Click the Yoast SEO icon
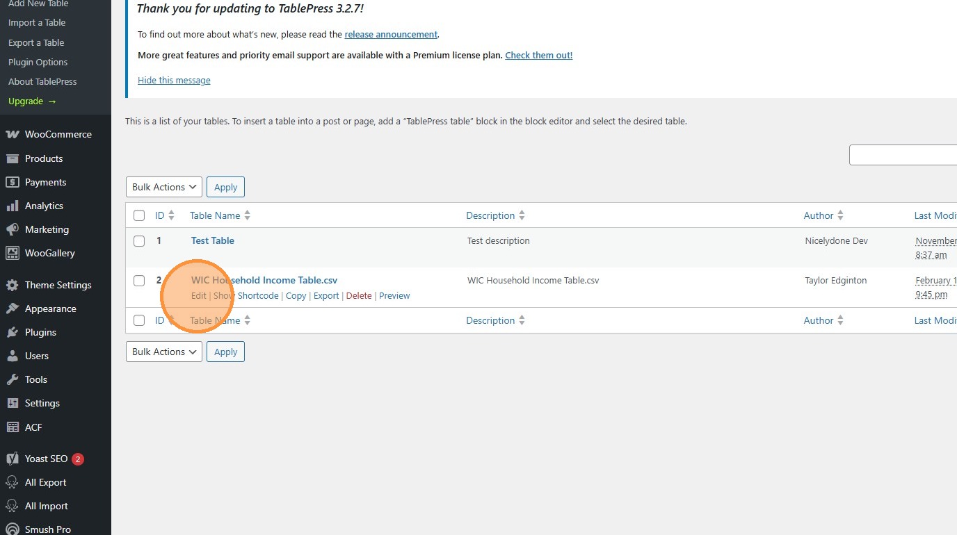The height and width of the screenshot is (535, 957). coord(12,459)
